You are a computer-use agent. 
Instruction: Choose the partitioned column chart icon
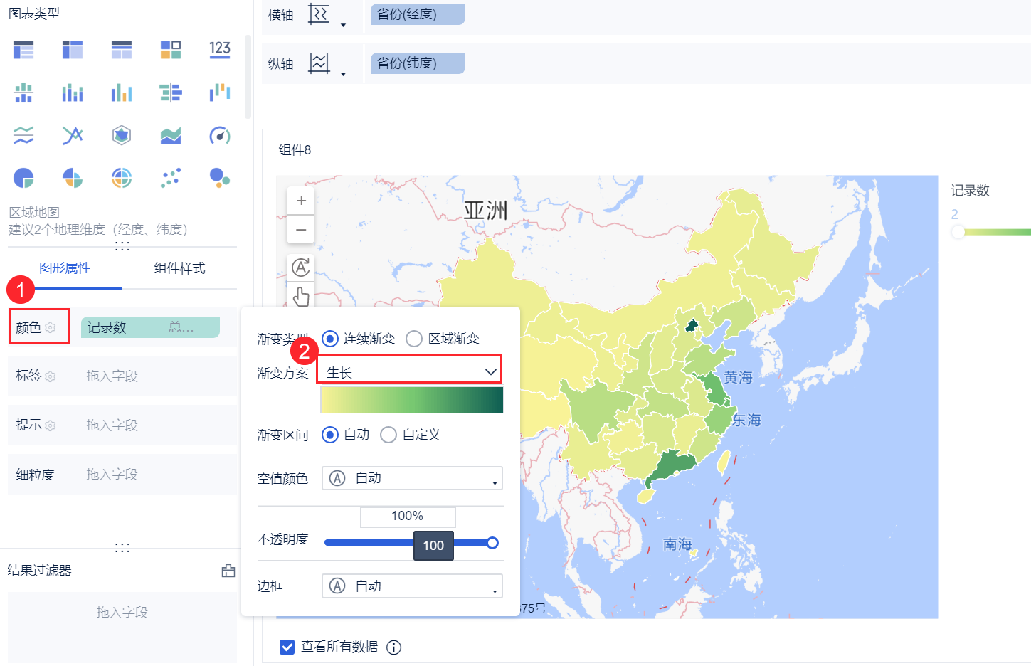pyautogui.click(x=23, y=92)
